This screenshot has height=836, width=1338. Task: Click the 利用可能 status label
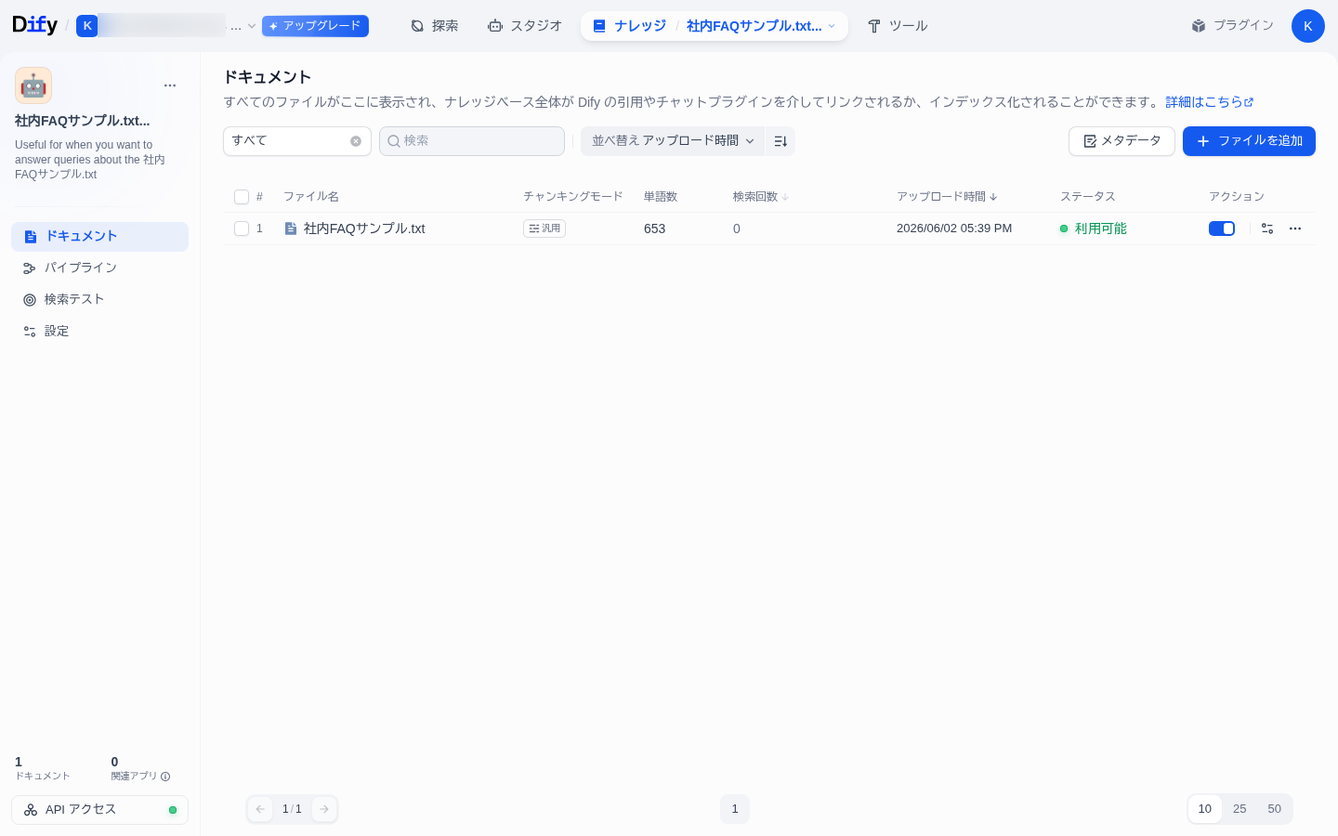point(1101,229)
